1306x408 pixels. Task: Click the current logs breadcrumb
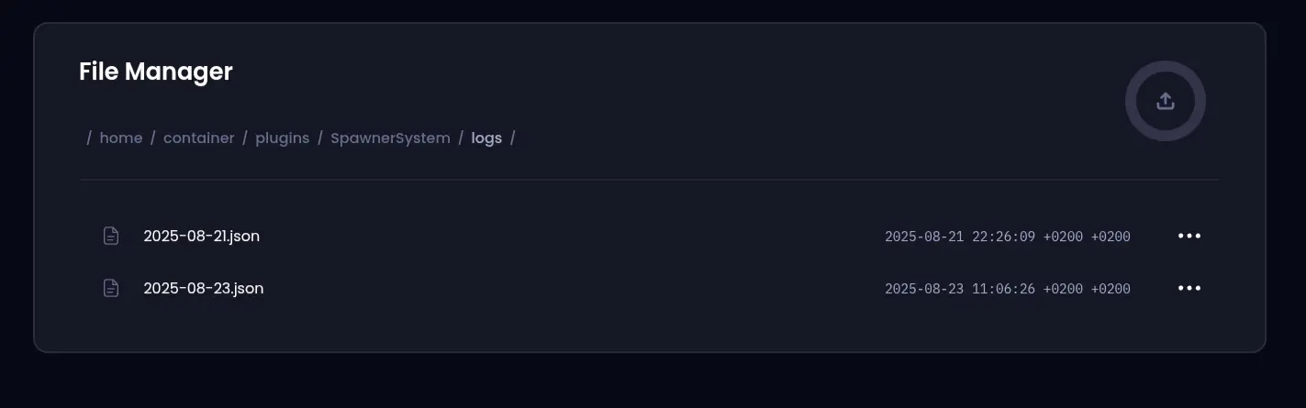[486, 138]
